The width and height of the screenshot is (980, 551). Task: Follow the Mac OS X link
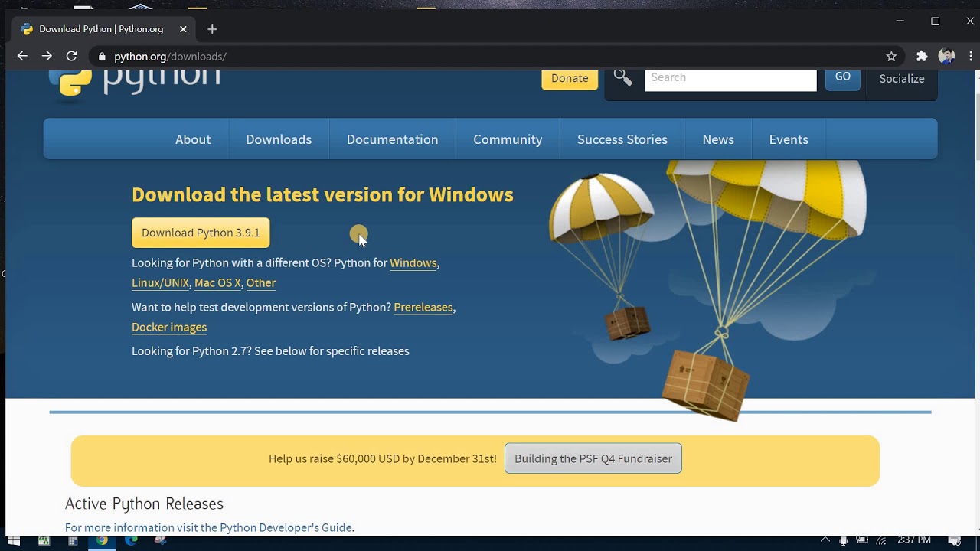coord(217,282)
